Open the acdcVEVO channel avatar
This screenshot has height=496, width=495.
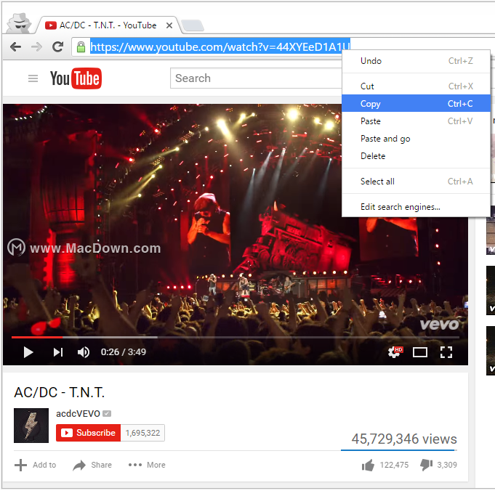31,426
